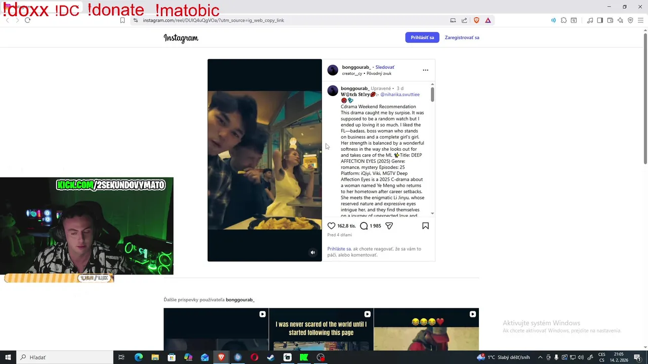Open the post's three-dot options menu
The width and height of the screenshot is (648, 364).
pos(425,70)
